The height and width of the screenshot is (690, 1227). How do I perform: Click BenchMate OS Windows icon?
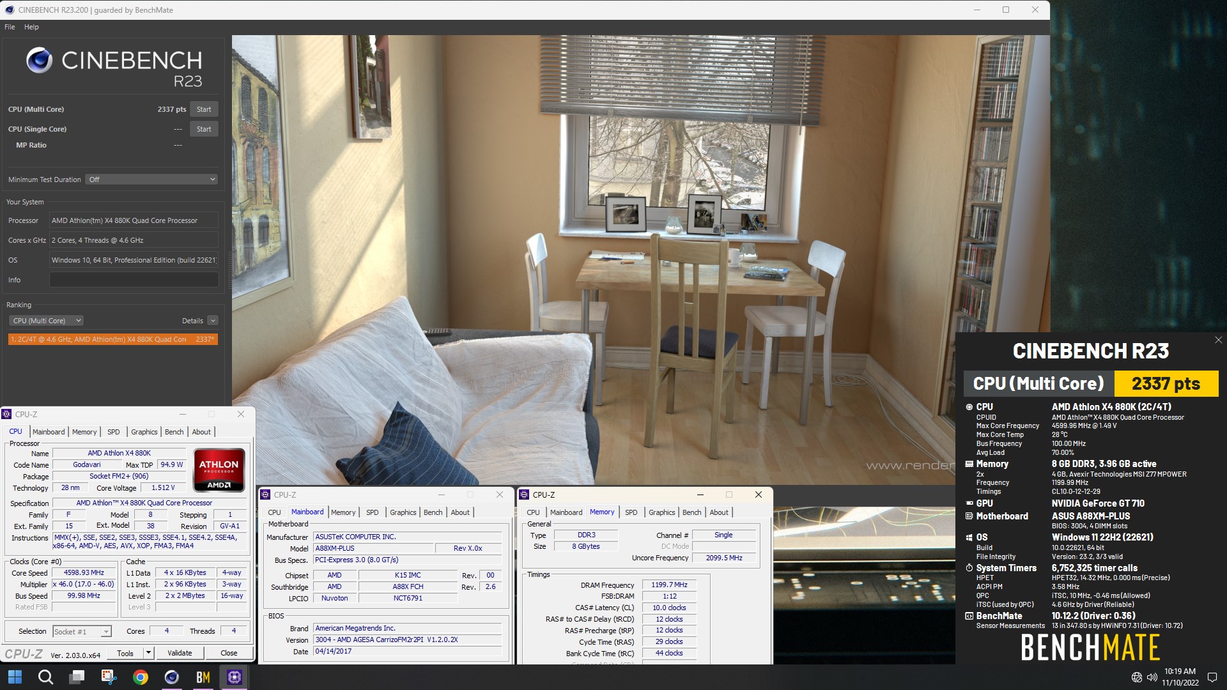point(969,537)
